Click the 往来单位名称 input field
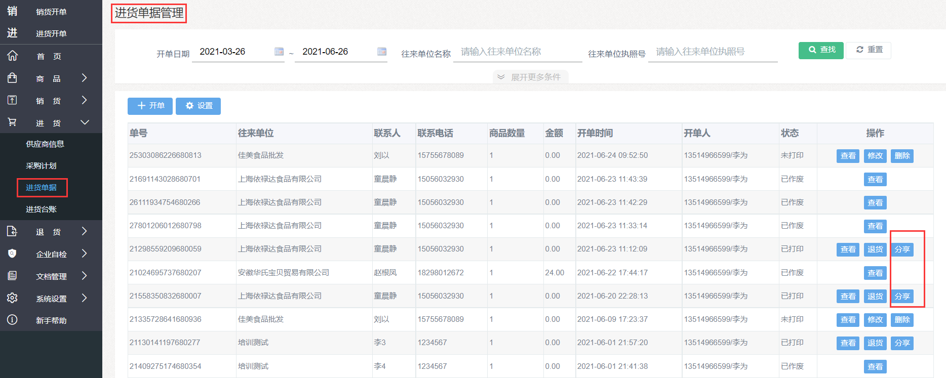The image size is (946, 378). (517, 52)
